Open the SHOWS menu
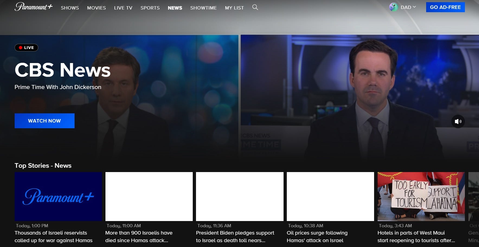The height and width of the screenshot is (247, 479). point(70,8)
